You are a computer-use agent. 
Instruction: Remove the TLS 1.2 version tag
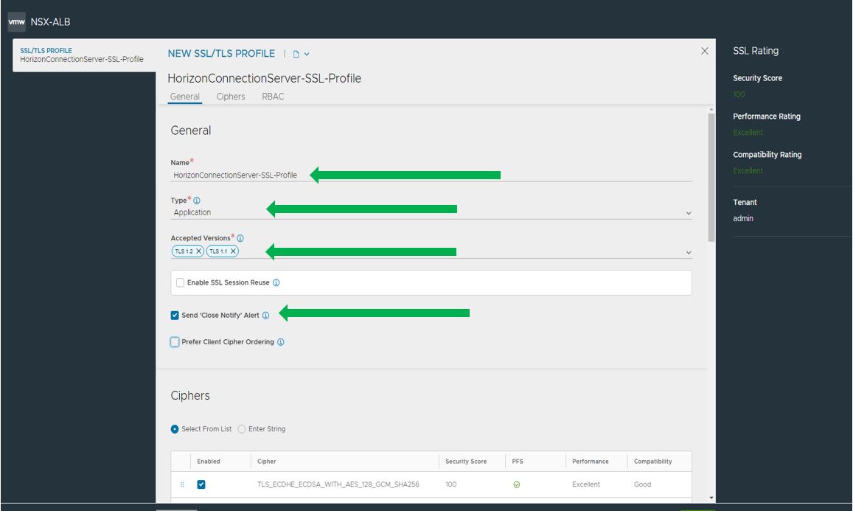(x=198, y=251)
